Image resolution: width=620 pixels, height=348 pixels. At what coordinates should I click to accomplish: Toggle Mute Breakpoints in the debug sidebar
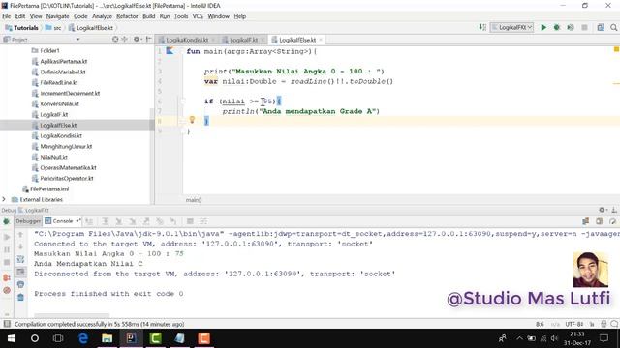[7, 290]
